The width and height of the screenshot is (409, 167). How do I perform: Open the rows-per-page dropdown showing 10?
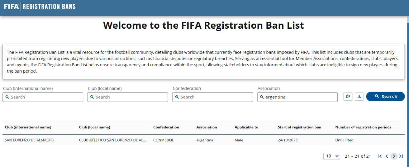(332, 156)
